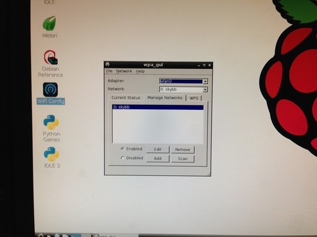Switch to the Current Status tab

coord(126,98)
